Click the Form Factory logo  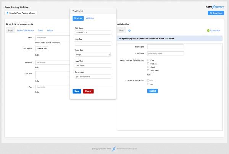pos(215,6)
